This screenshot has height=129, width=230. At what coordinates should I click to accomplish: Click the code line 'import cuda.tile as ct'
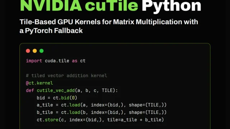[x=56, y=61]
